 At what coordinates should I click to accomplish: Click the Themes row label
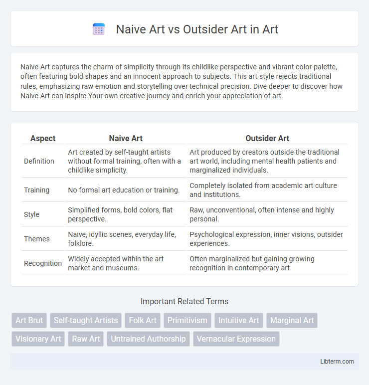(36, 239)
